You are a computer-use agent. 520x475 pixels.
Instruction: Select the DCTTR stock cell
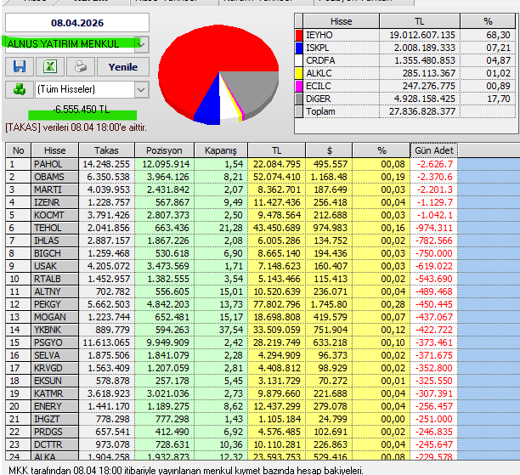[55, 444]
